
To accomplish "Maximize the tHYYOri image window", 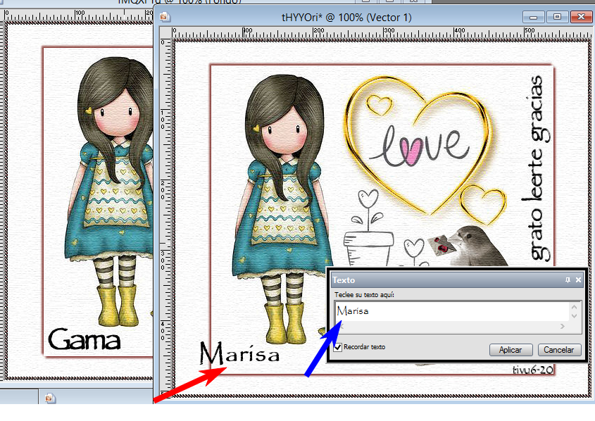I will click(x=557, y=17).
